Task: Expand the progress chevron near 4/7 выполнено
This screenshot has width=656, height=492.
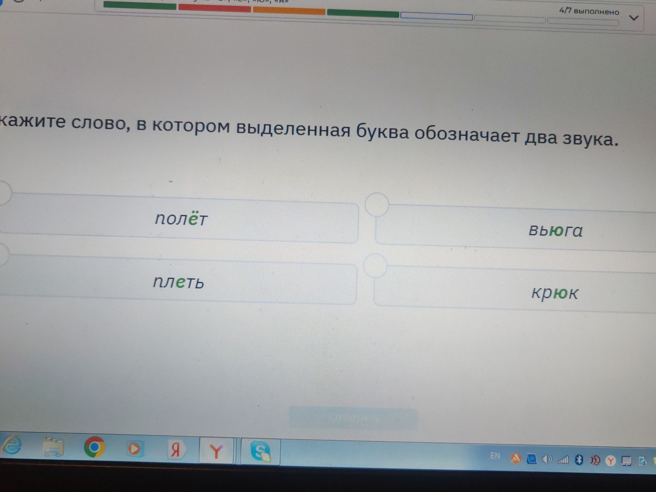Action: click(x=634, y=18)
